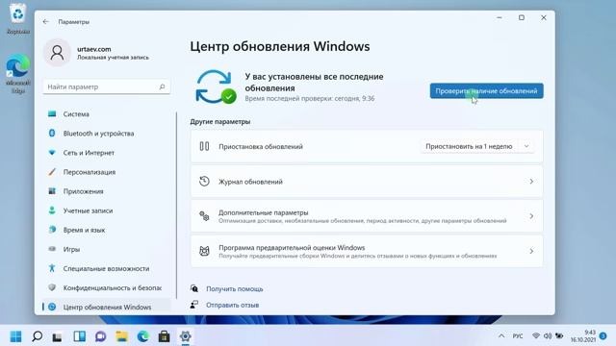The width and height of the screenshot is (616, 346).
Task: Click the gamepad icon for Игры
Action: [52, 249]
